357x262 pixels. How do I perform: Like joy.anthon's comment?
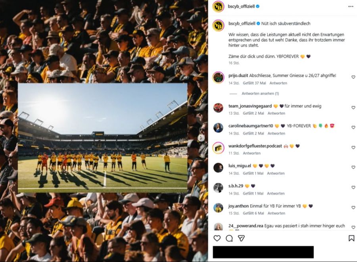pyautogui.click(x=353, y=207)
